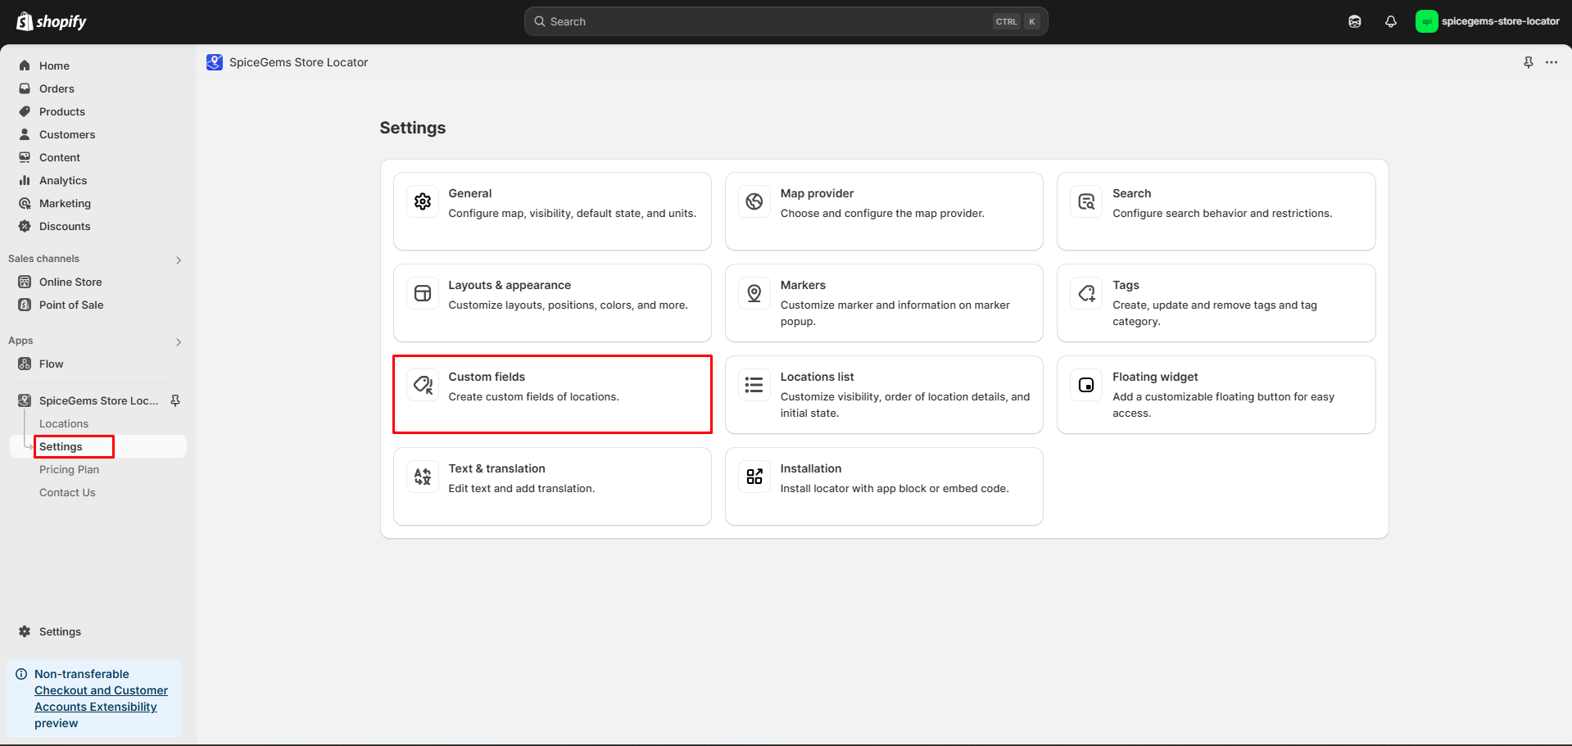This screenshot has height=746, width=1572.
Task: Click the Text & translation icon
Action: [423, 477]
